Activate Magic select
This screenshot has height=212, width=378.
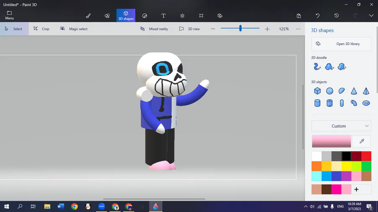[x=74, y=29]
